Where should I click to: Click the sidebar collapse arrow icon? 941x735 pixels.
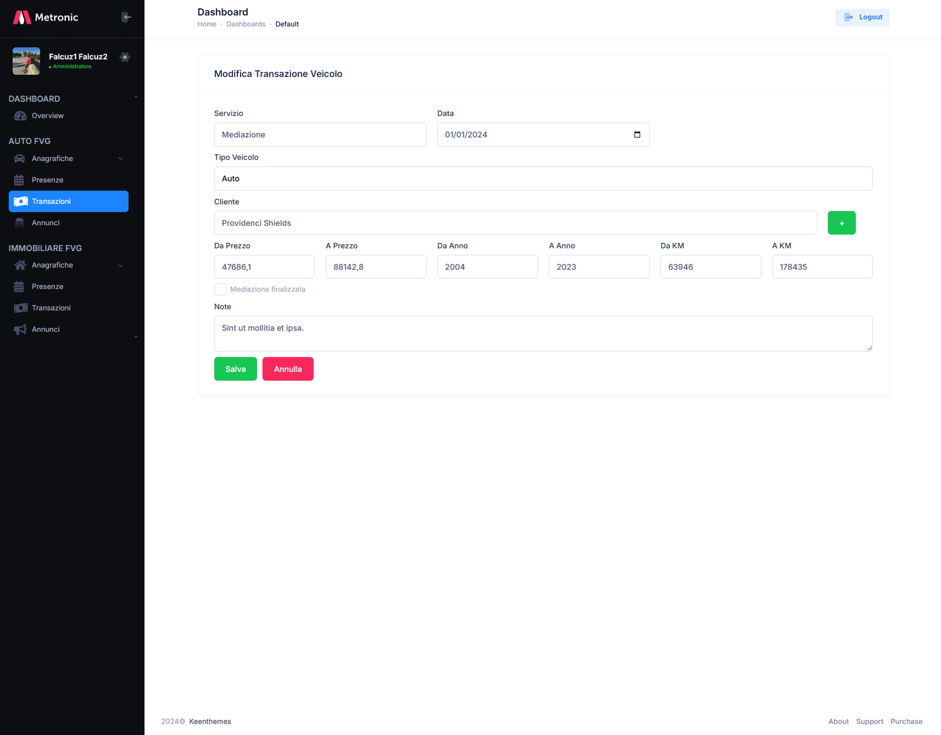(x=126, y=17)
